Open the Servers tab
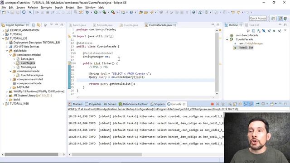 [x=110, y=104]
